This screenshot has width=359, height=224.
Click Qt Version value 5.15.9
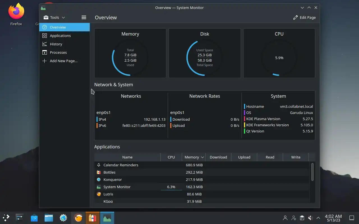(308, 131)
